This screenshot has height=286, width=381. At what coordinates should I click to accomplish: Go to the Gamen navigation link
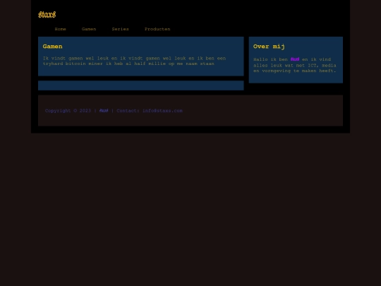[x=89, y=29]
